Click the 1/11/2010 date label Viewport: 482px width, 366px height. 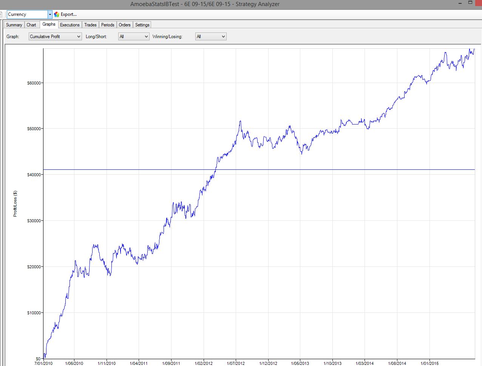[107, 363]
